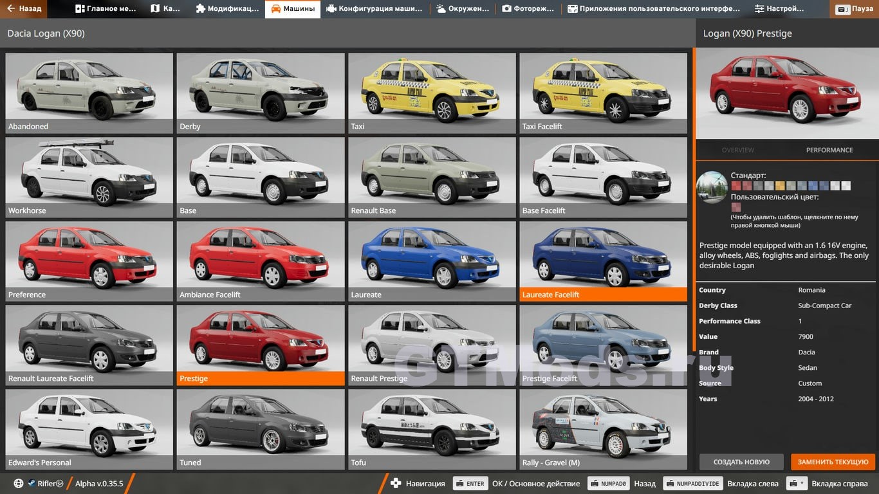Click the Навигация d-pad icon
The height and width of the screenshot is (494, 879).
tap(396, 484)
